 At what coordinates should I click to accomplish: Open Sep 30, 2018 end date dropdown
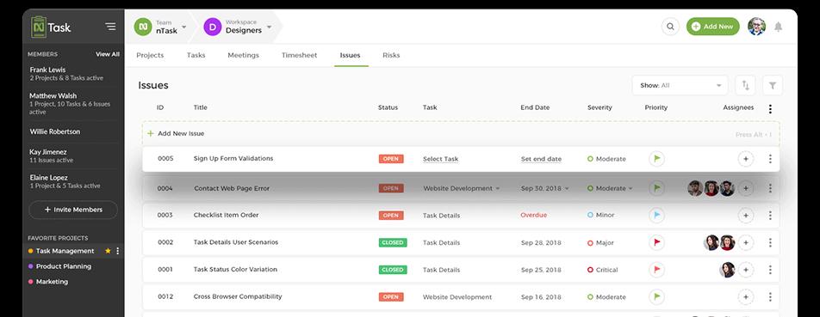click(545, 188)
